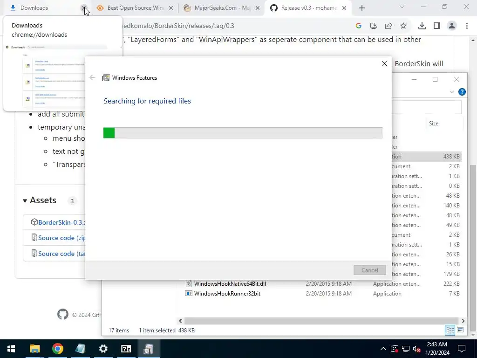Open the Windows Start menu
Screen dimensions: 477x358
pos(11,349)
